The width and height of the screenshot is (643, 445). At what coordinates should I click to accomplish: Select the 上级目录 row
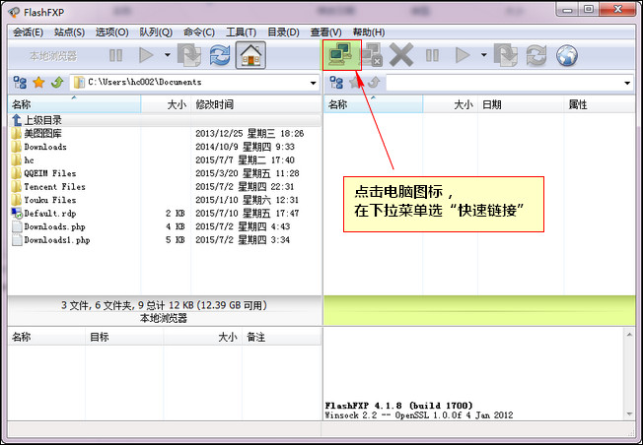coord(165,120)
